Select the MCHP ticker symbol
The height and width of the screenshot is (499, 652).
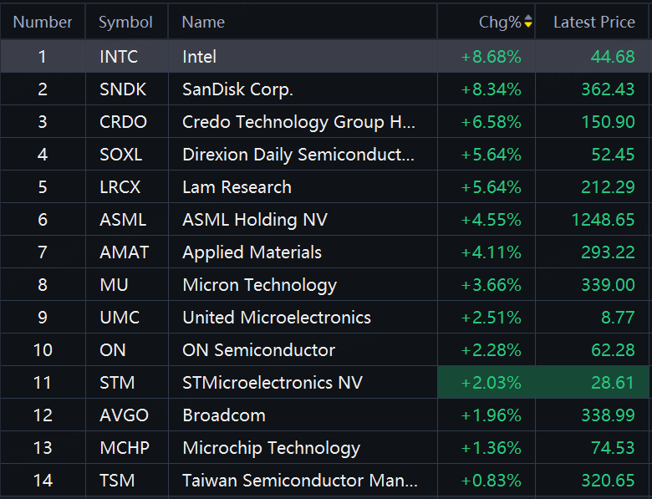point(124,448)
